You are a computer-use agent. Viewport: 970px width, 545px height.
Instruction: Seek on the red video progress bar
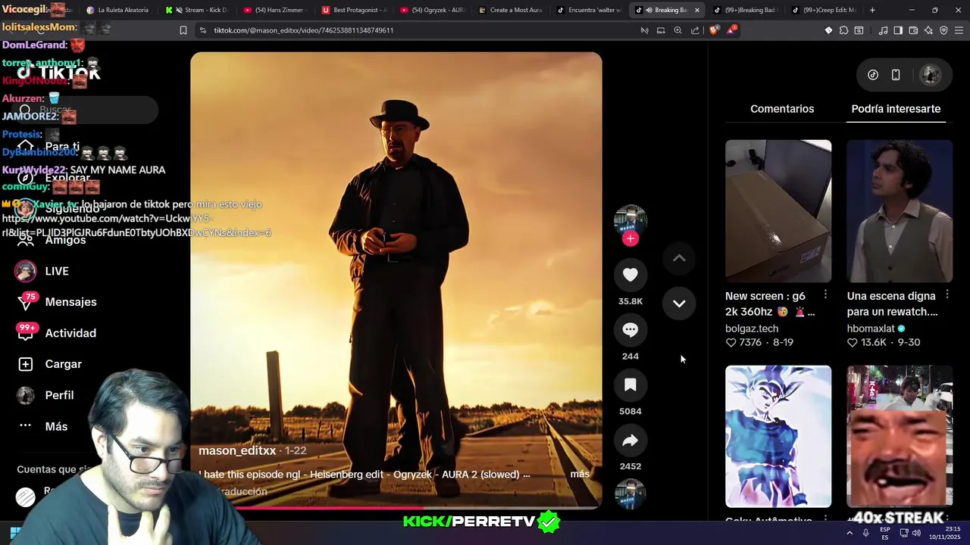(396, 508)
